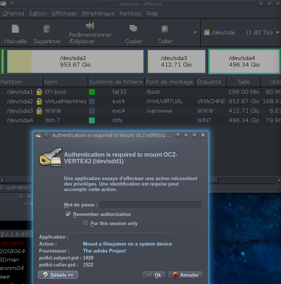Click the GParted window pin button in title bar
This screenshot has height=284, width=281.
coord(11,4)
